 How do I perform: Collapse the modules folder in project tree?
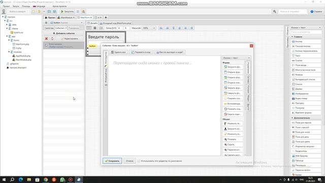[x=9, y=52]
